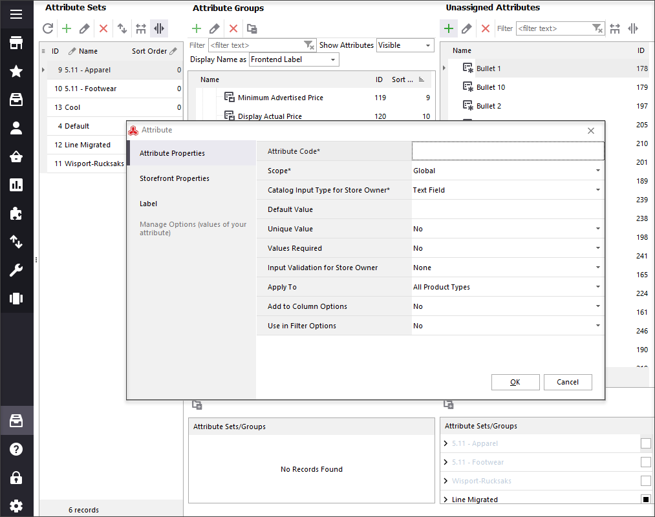Click the lock icon in the sidebar
Screen dimensions: 655x517
pyautogui.click(x=16, y=478)
